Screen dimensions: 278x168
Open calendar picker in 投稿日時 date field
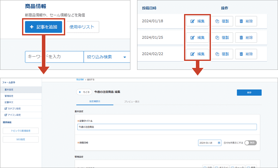pos(219,143)
